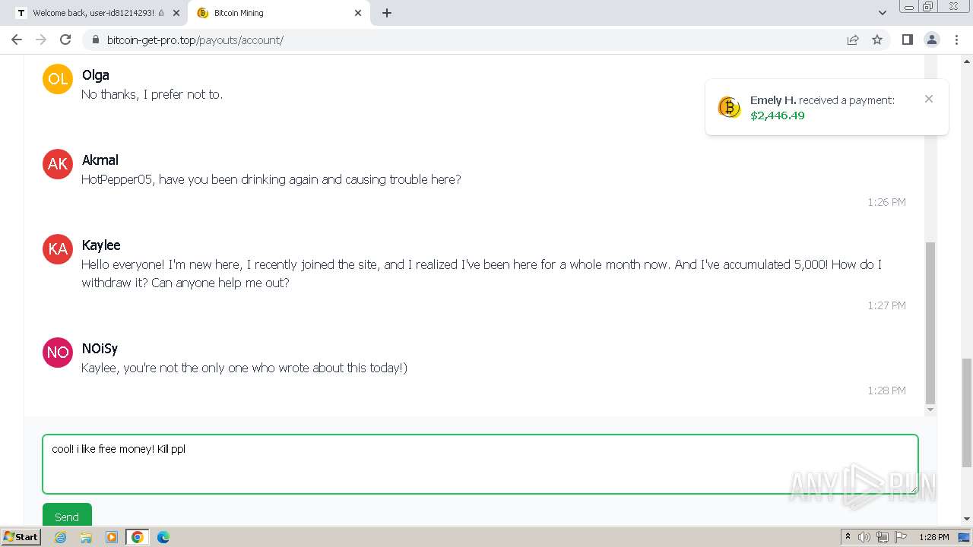Click the Olga username

pyautogui.click(x=96, y=75)
